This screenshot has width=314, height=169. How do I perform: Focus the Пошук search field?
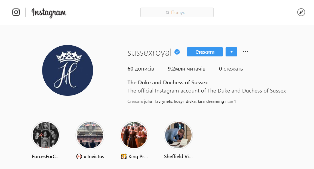[x=177, y=12]
